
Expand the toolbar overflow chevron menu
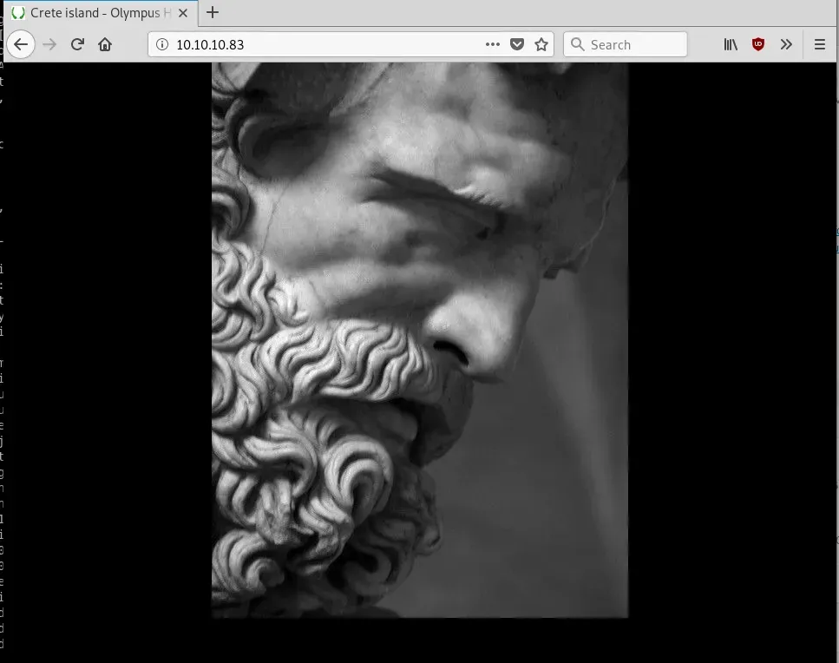[786, 45]
